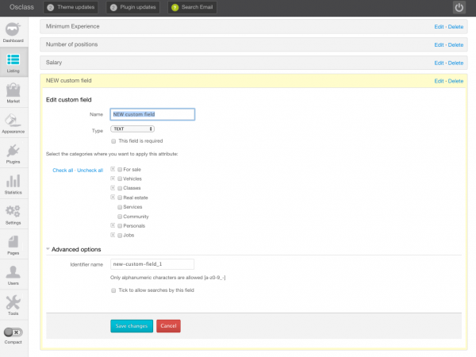Screen dimensions: 476x357
Task: Open the Plugins sidebar icon
Action: (x=13, y=153)
